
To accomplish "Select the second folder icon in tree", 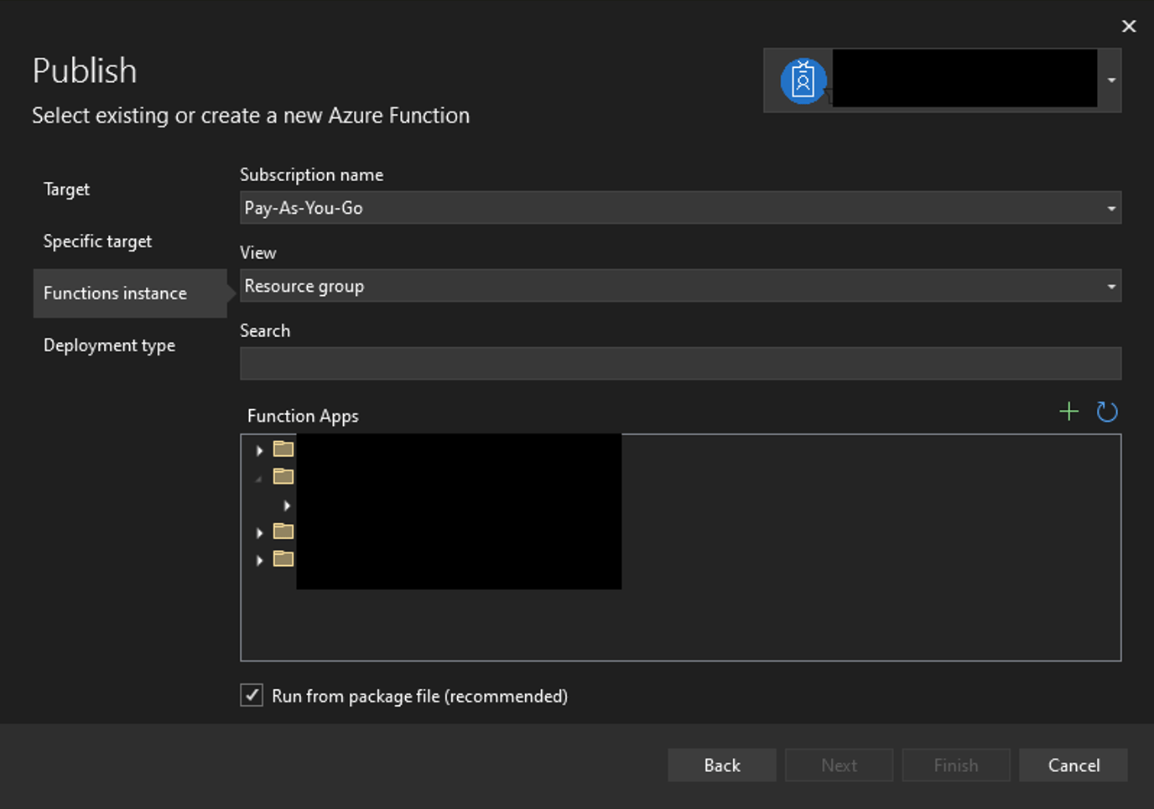I will pos(283,476).
